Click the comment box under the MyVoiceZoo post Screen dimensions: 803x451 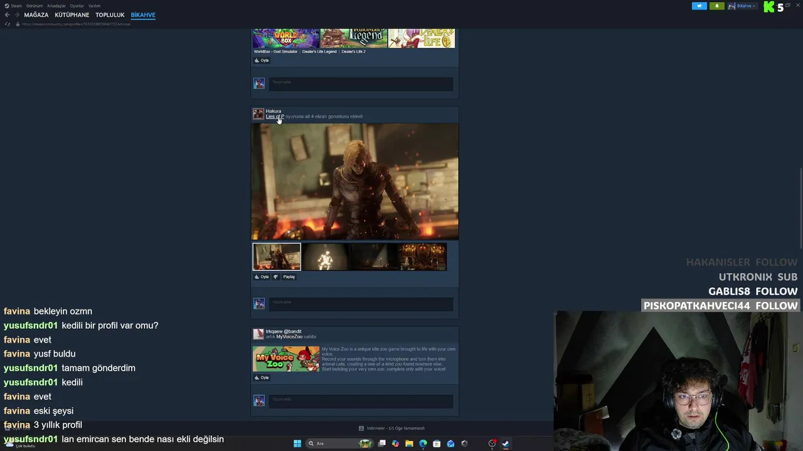click(361, 401)
